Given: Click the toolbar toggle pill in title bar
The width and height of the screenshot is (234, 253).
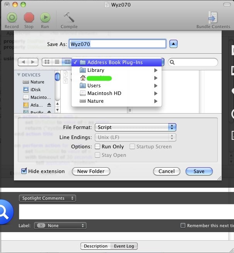Looking at the screenshot, I should (227, 5).
